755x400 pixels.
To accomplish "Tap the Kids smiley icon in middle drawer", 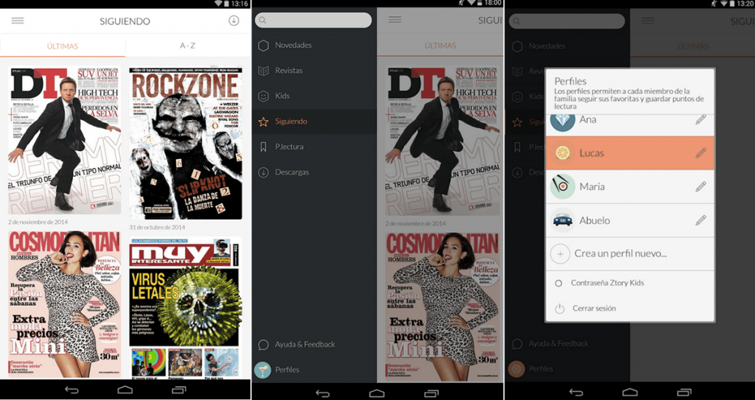I will (x=263, y=97).
